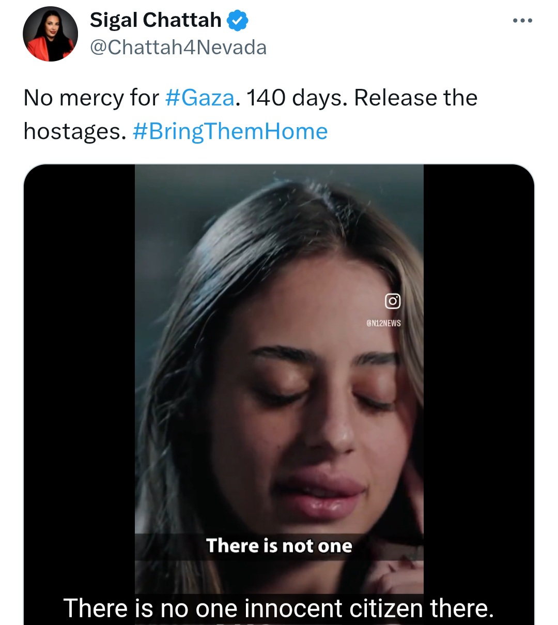Click the word "hostages." in tweet
558x625 pixels.
[x=75, y=131]
